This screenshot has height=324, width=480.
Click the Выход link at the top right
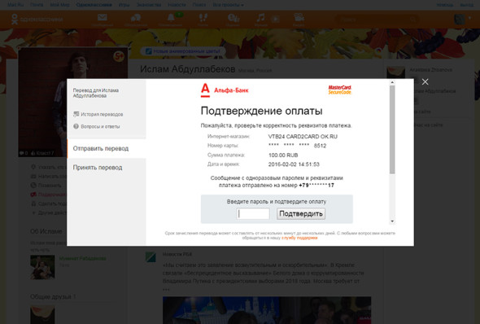coord(466,5)
